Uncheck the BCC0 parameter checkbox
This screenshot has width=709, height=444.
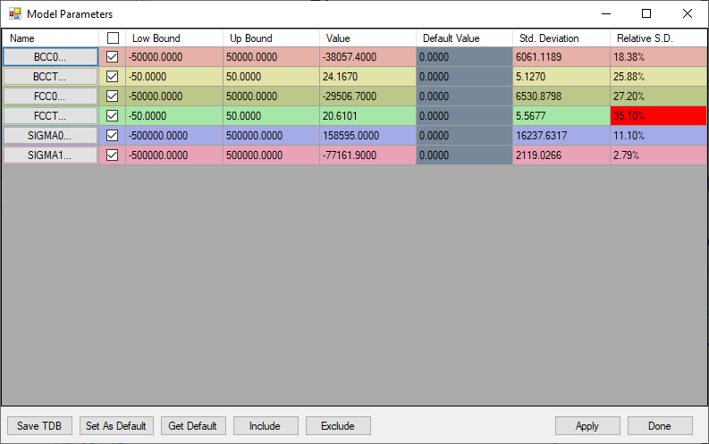[x=113, y=56]
